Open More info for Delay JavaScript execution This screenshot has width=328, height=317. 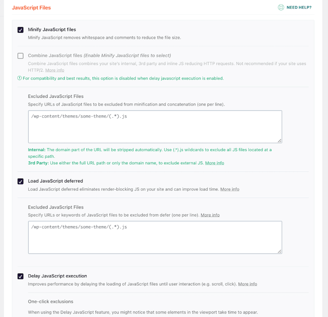(x=247, y=283)
